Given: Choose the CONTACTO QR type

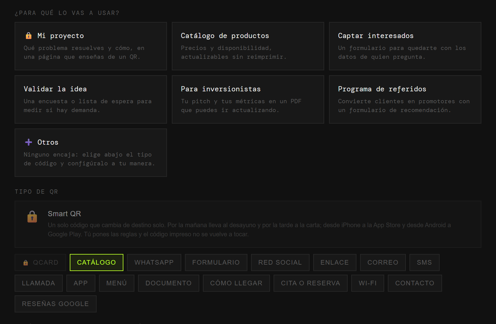Looking at the screenshot, I should pyautogui.click(x=415, y=283).
